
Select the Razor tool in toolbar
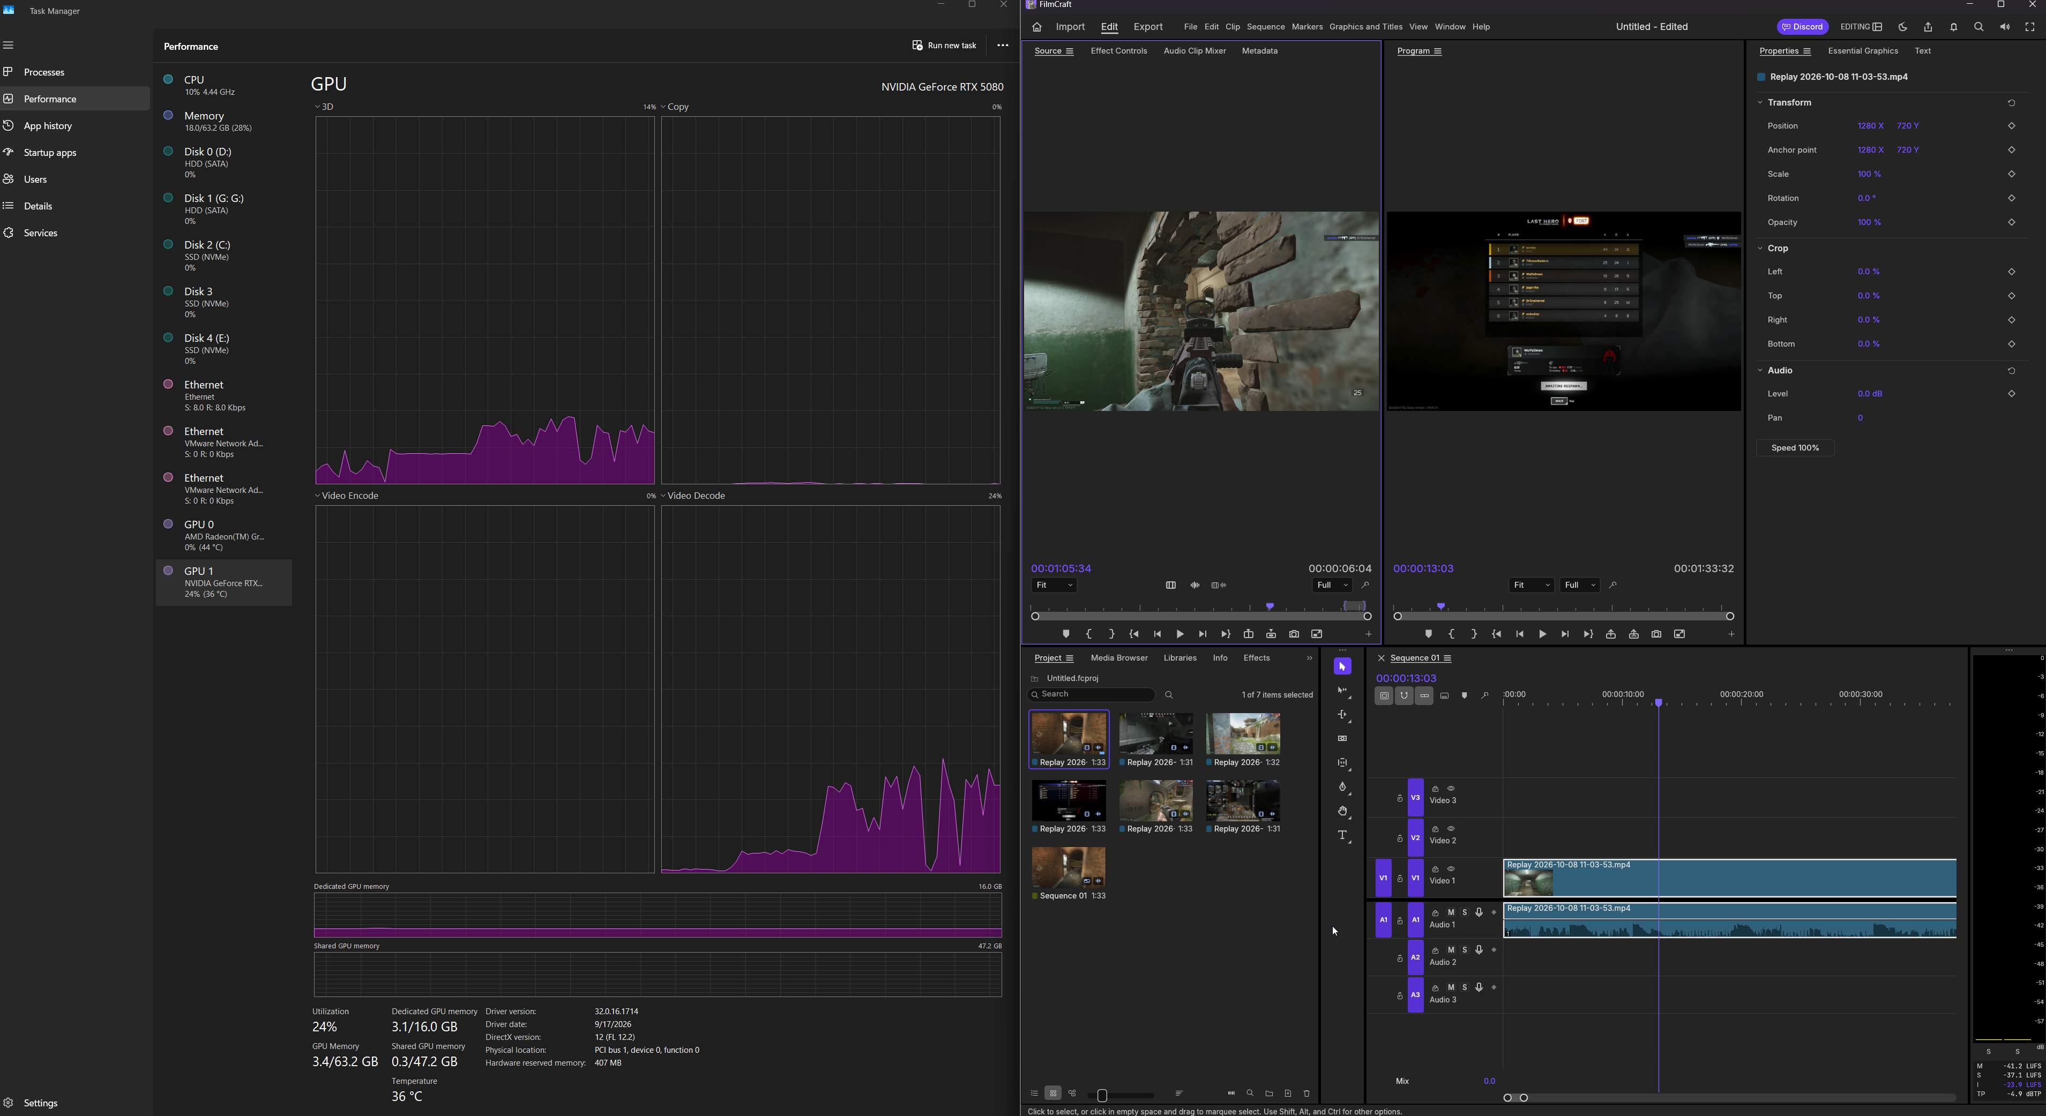[1342, 739]
